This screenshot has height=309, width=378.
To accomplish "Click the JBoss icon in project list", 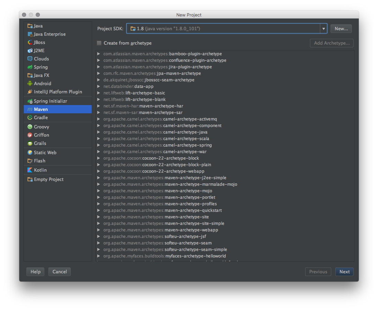I will click(30, 43).
